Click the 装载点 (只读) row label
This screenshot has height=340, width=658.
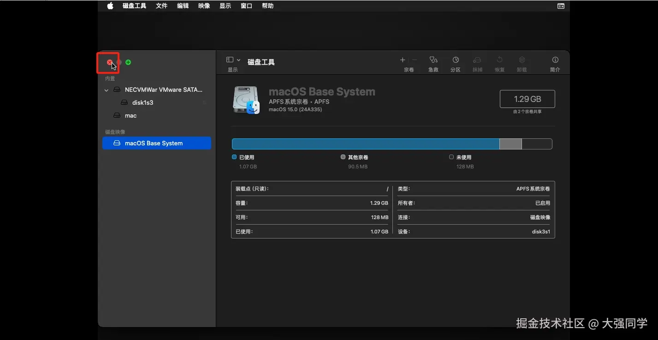[x=252, y=189]
